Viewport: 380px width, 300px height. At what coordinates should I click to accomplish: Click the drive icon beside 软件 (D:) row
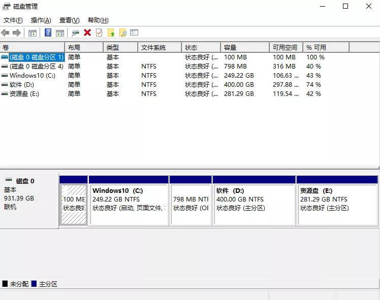pos(5,85)
